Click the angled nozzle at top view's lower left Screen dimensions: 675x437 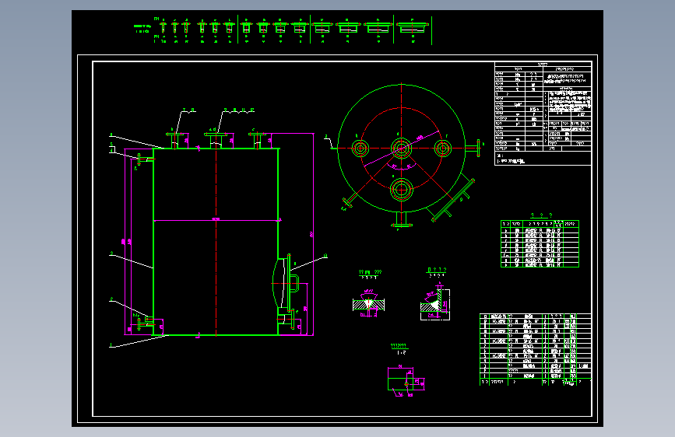(350, 201)
